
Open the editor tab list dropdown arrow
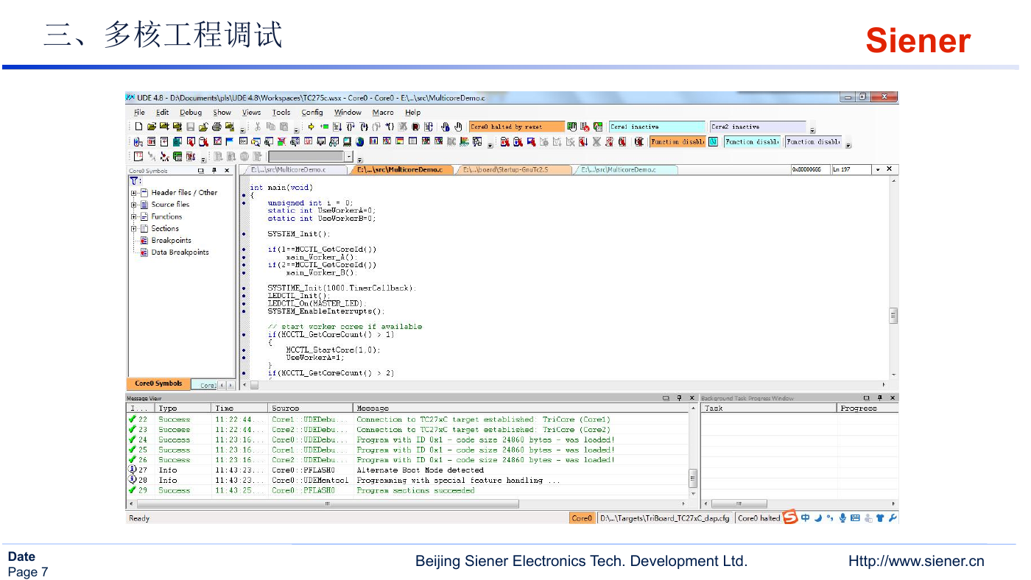[x=877, y=169]
